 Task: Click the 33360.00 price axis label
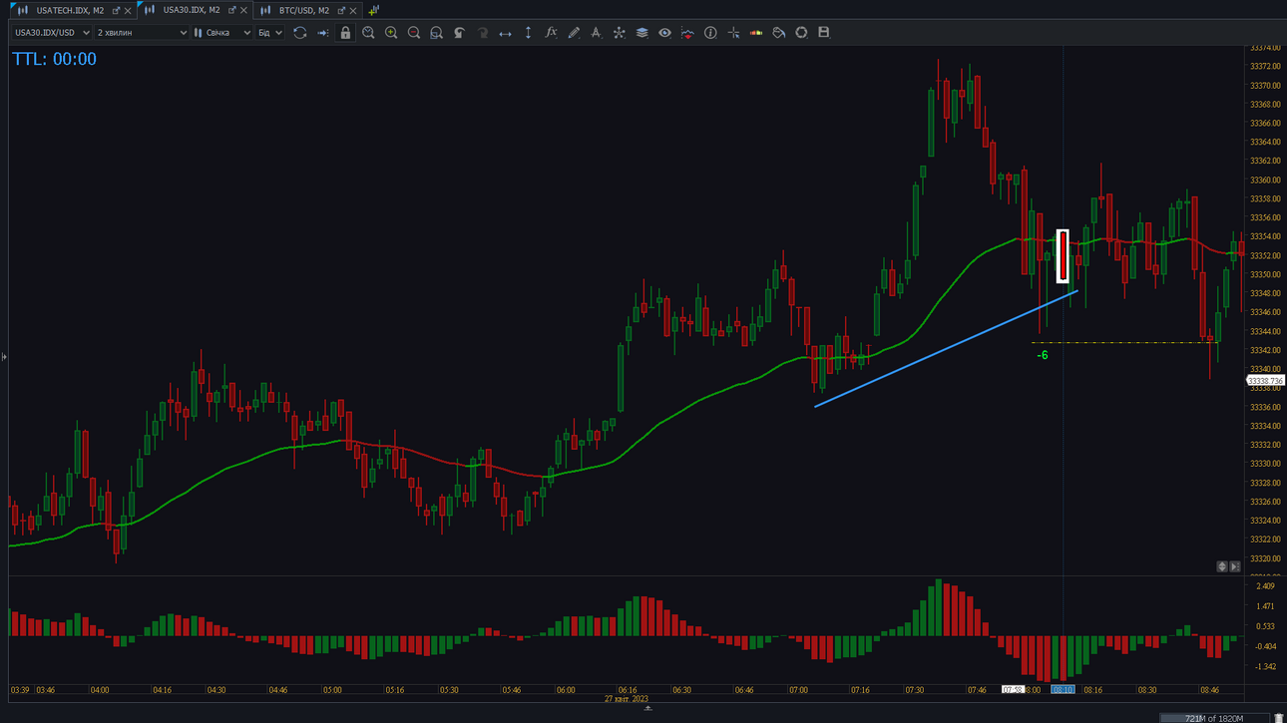coord(1265,181)
